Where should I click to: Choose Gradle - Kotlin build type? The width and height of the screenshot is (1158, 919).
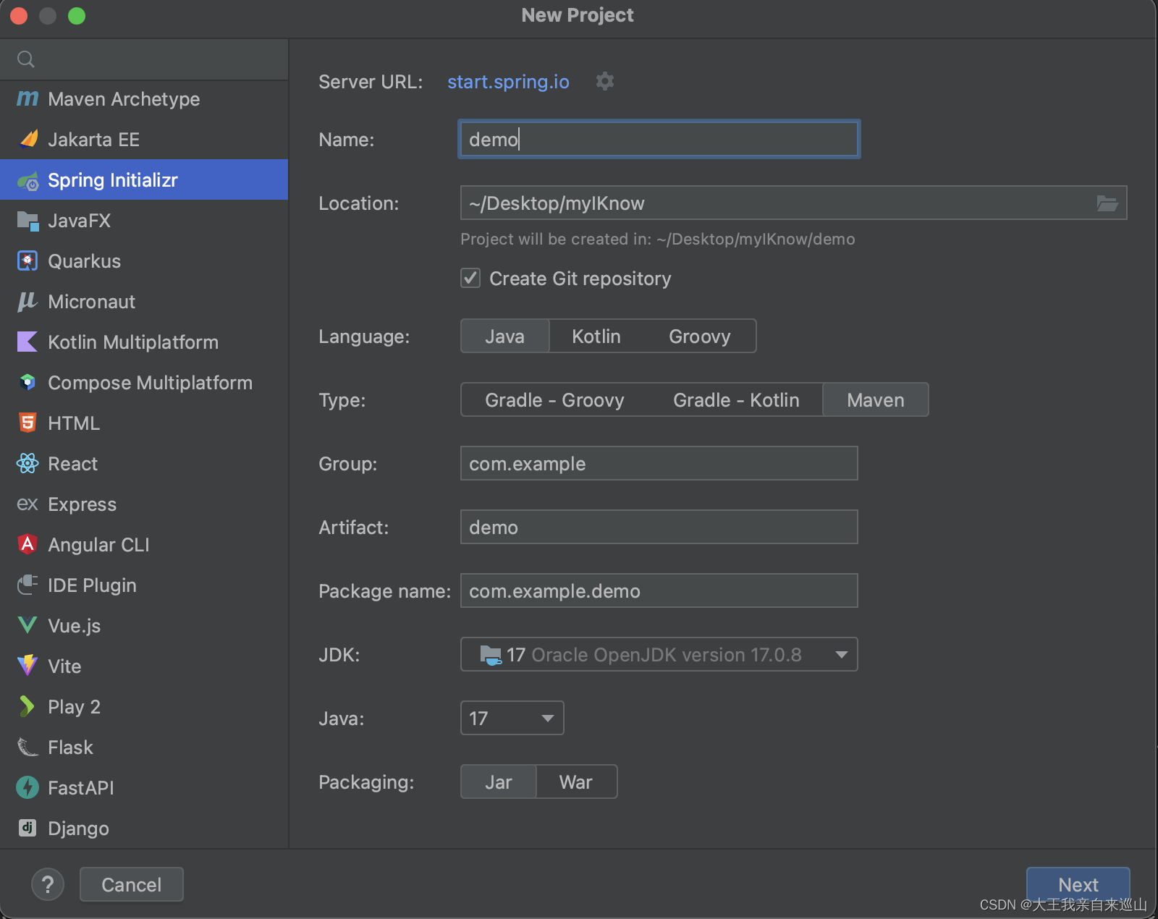coord(736,399)
